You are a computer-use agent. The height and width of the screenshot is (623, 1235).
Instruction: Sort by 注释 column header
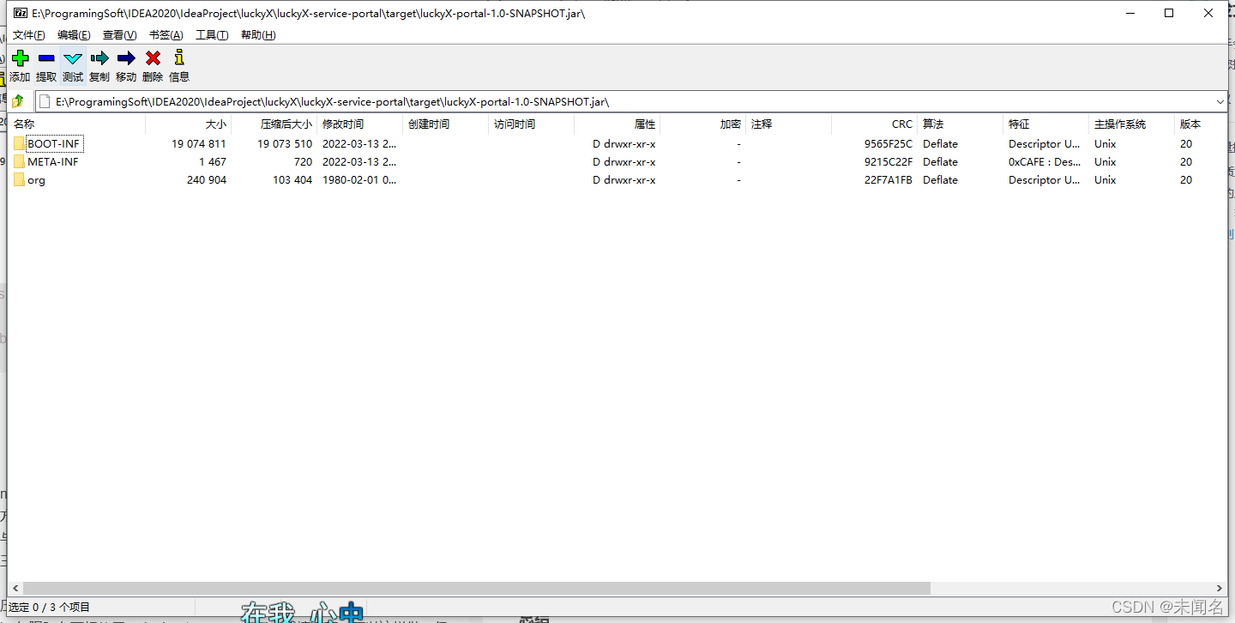pyautogui.click(x=788, y=124)
